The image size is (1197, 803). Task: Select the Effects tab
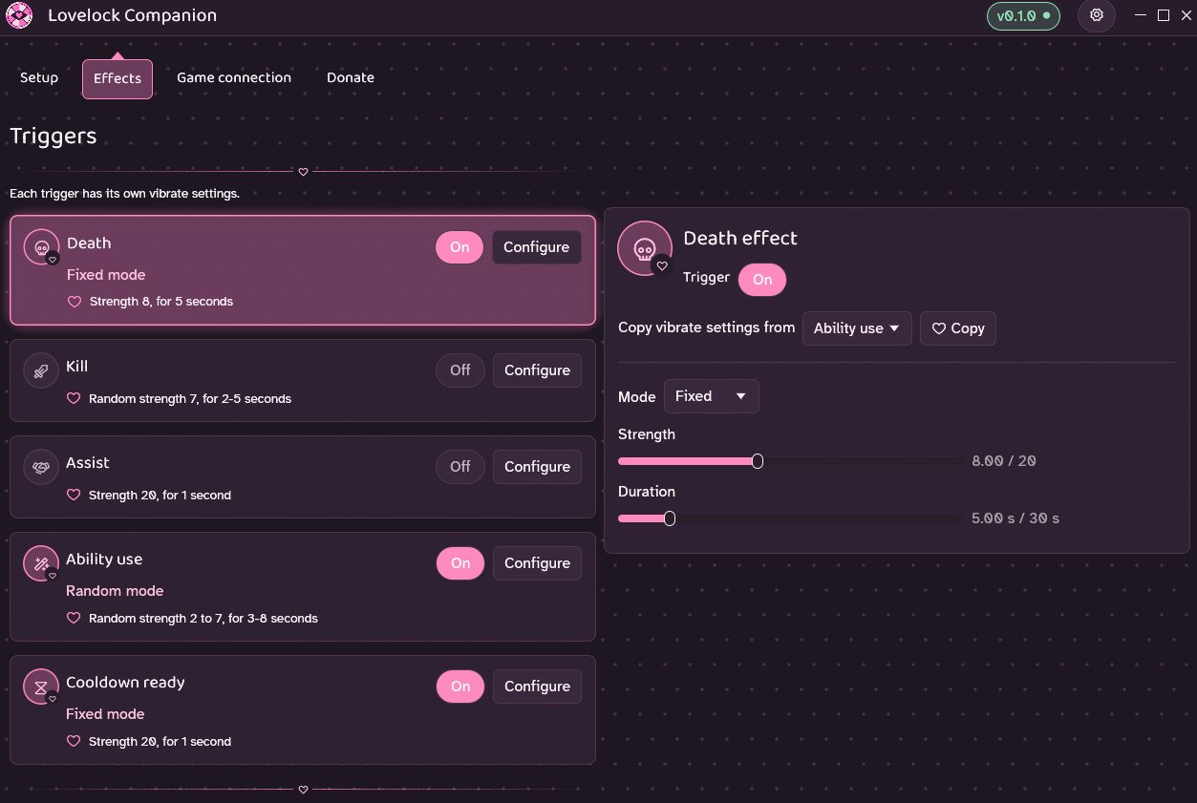[x=118, y=78]
